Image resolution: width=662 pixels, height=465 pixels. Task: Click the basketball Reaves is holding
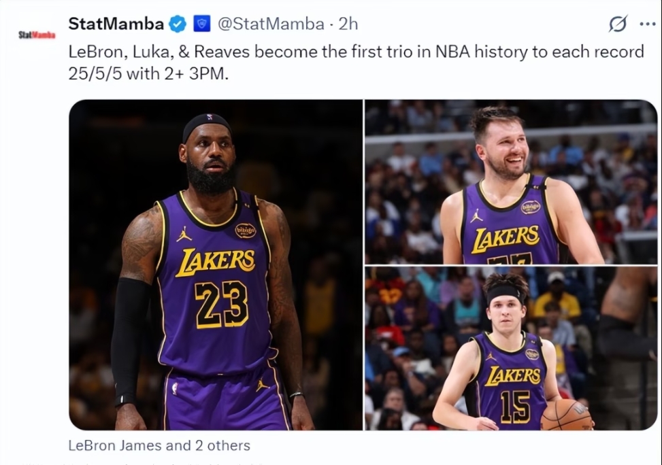[567, 414]
